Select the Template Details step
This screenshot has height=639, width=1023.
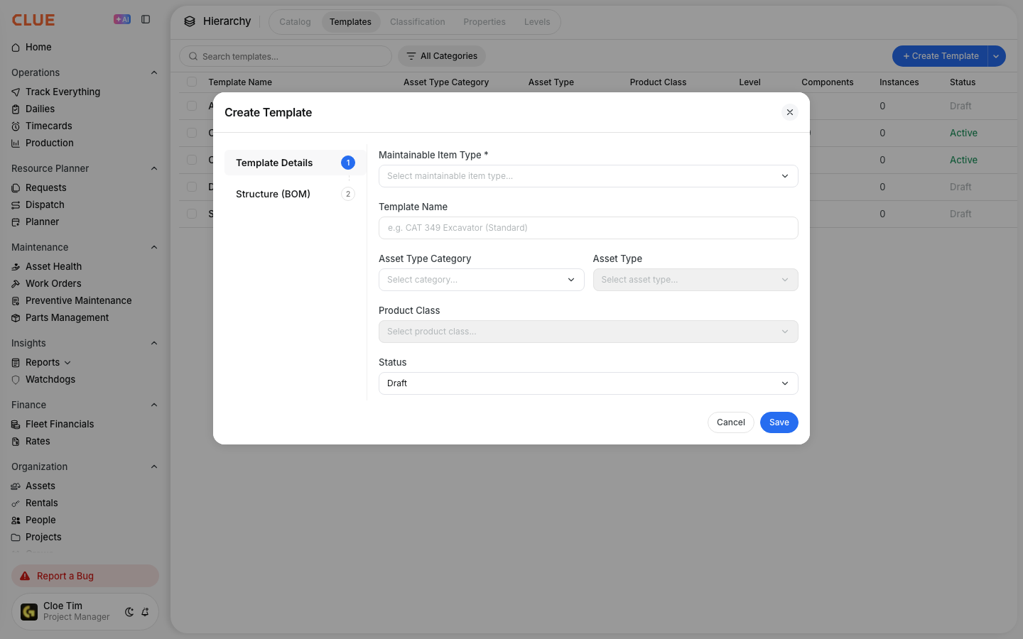pyautogui.click(x=295, y=163)
